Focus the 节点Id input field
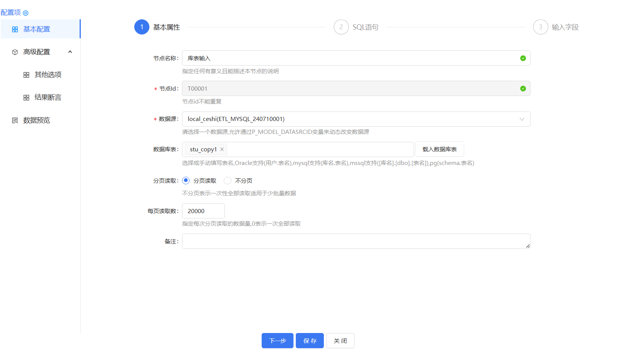Image resolution: width=620 pixels, height=355 pixels. click(x=356, y=88)
